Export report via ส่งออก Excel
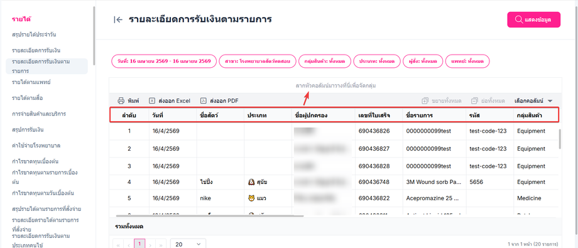The width and height of the screenshot is (578, 248). point(169,100)
